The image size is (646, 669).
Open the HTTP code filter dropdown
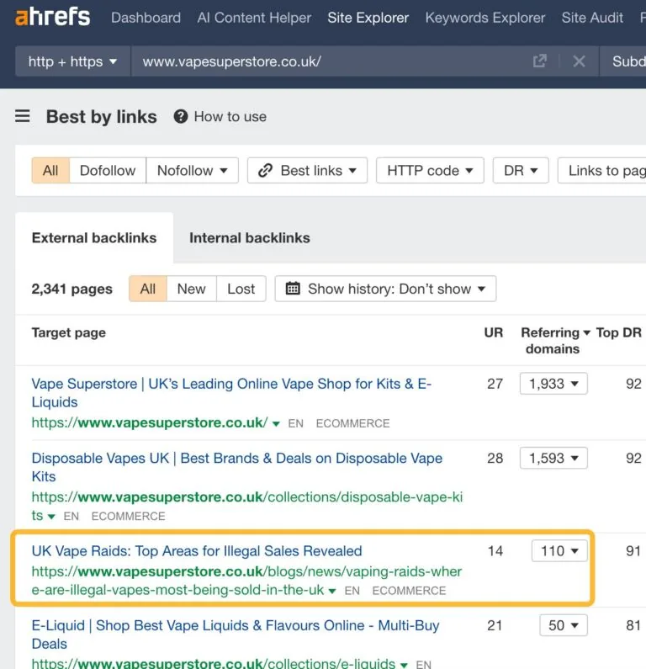[x=430, y=171]
